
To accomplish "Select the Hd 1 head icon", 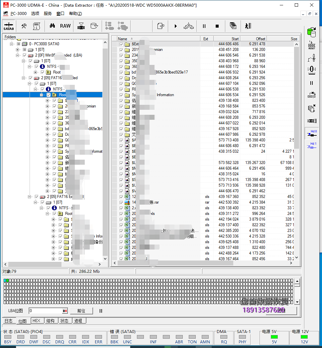I will click(x=312, y=145).
